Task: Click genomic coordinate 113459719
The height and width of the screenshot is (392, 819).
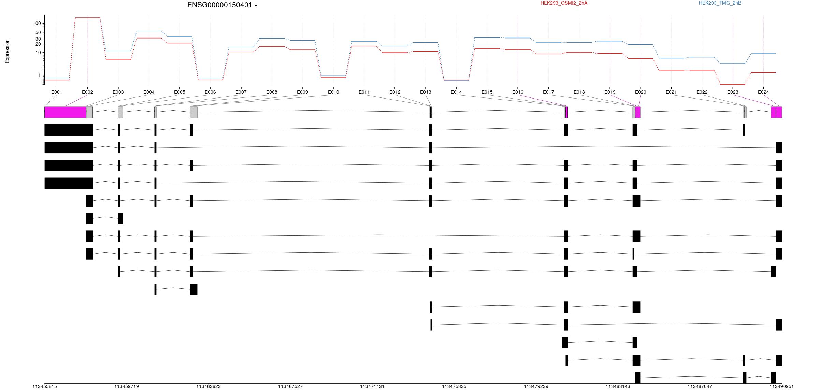Action: pos(127,386)
